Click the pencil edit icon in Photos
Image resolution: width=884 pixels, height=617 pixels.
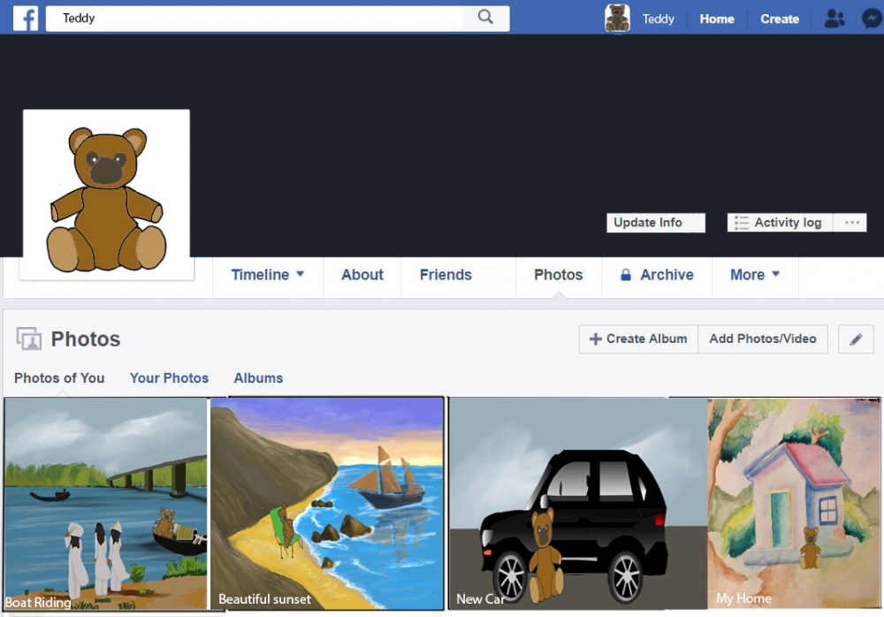pos(856,339)
